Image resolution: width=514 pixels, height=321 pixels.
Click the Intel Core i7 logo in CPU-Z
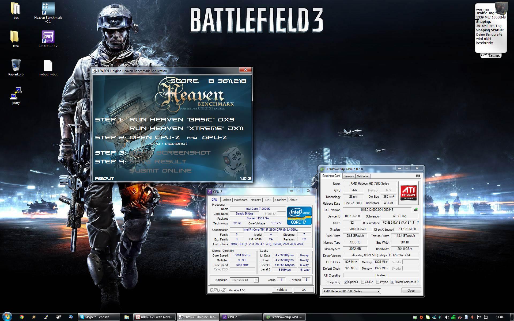pos(299,216)
